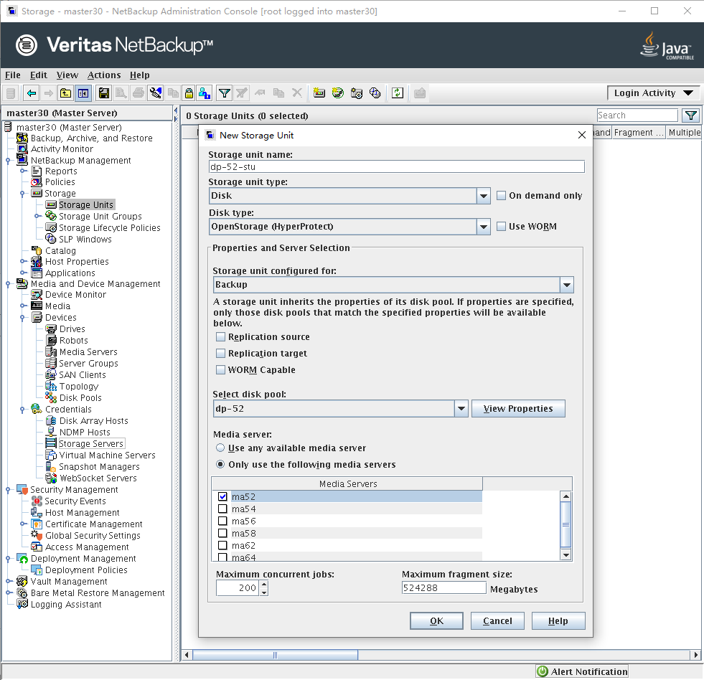Click the filter funnel toolbar icon

225,93
